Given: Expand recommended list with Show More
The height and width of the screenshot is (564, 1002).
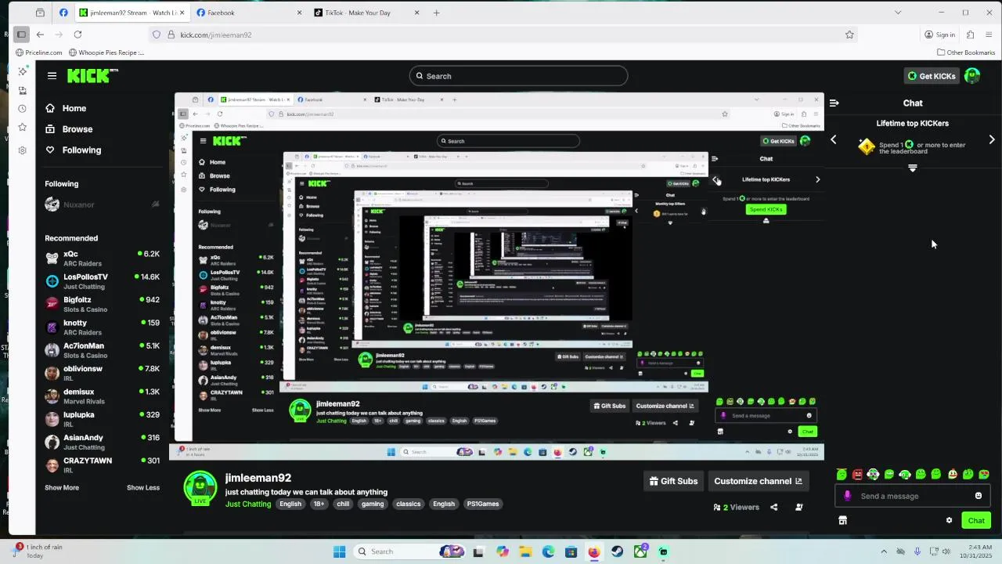Looking at the screenshot, I should (62, 487).
